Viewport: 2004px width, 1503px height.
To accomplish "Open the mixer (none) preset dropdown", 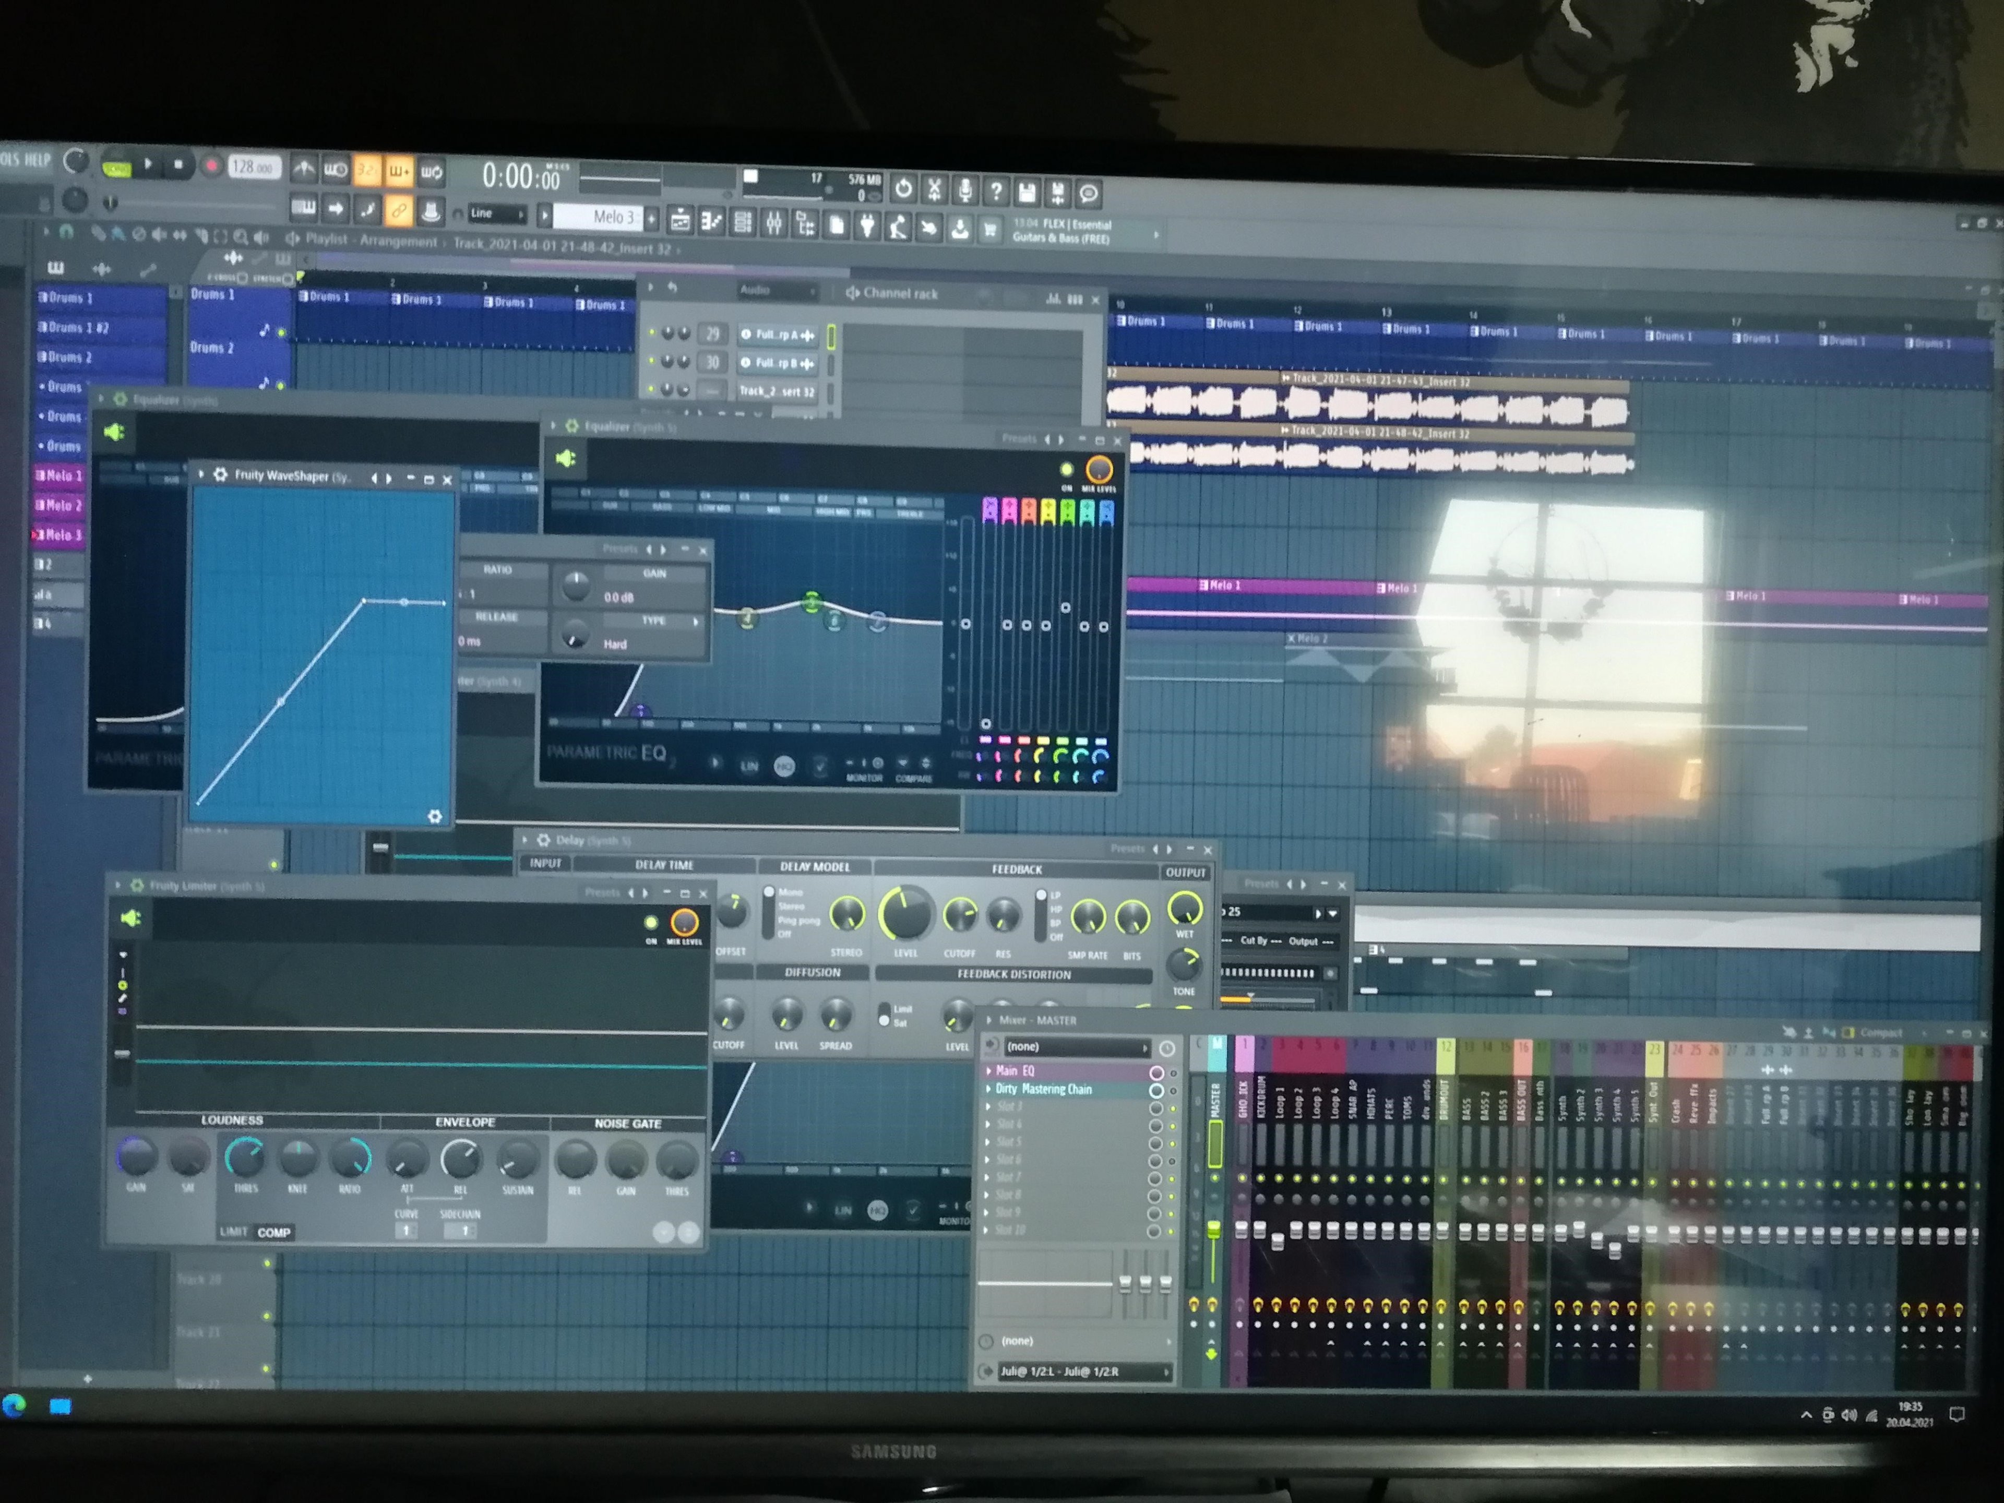I will (x=1075, y=1047).
